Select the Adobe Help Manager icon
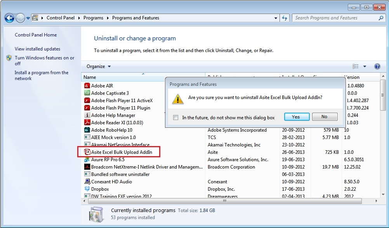The image size is (389, 228). pos(87,115)
